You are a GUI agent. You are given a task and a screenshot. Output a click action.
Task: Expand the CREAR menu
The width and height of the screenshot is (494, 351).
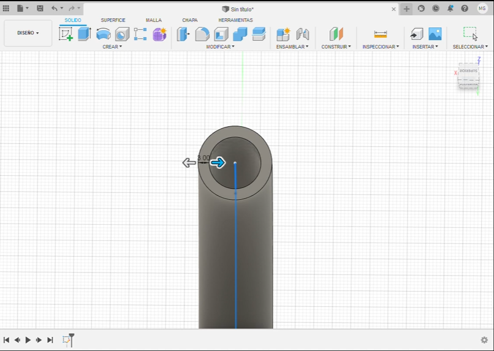pos(112,47)
